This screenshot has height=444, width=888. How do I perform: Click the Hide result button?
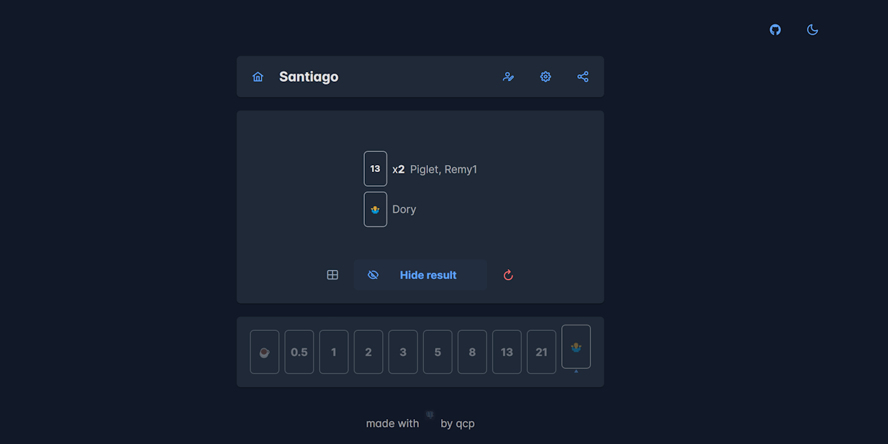420,275
